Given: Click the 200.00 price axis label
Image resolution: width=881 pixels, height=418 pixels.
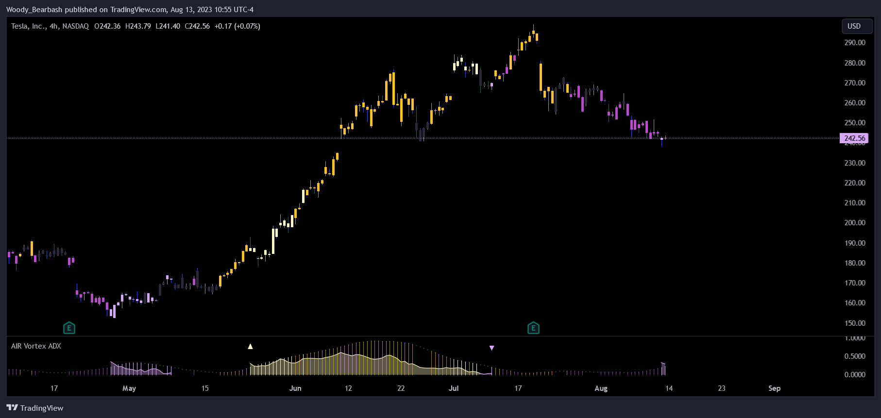Looking at the screenshot, I should click(x=855, y=223).
